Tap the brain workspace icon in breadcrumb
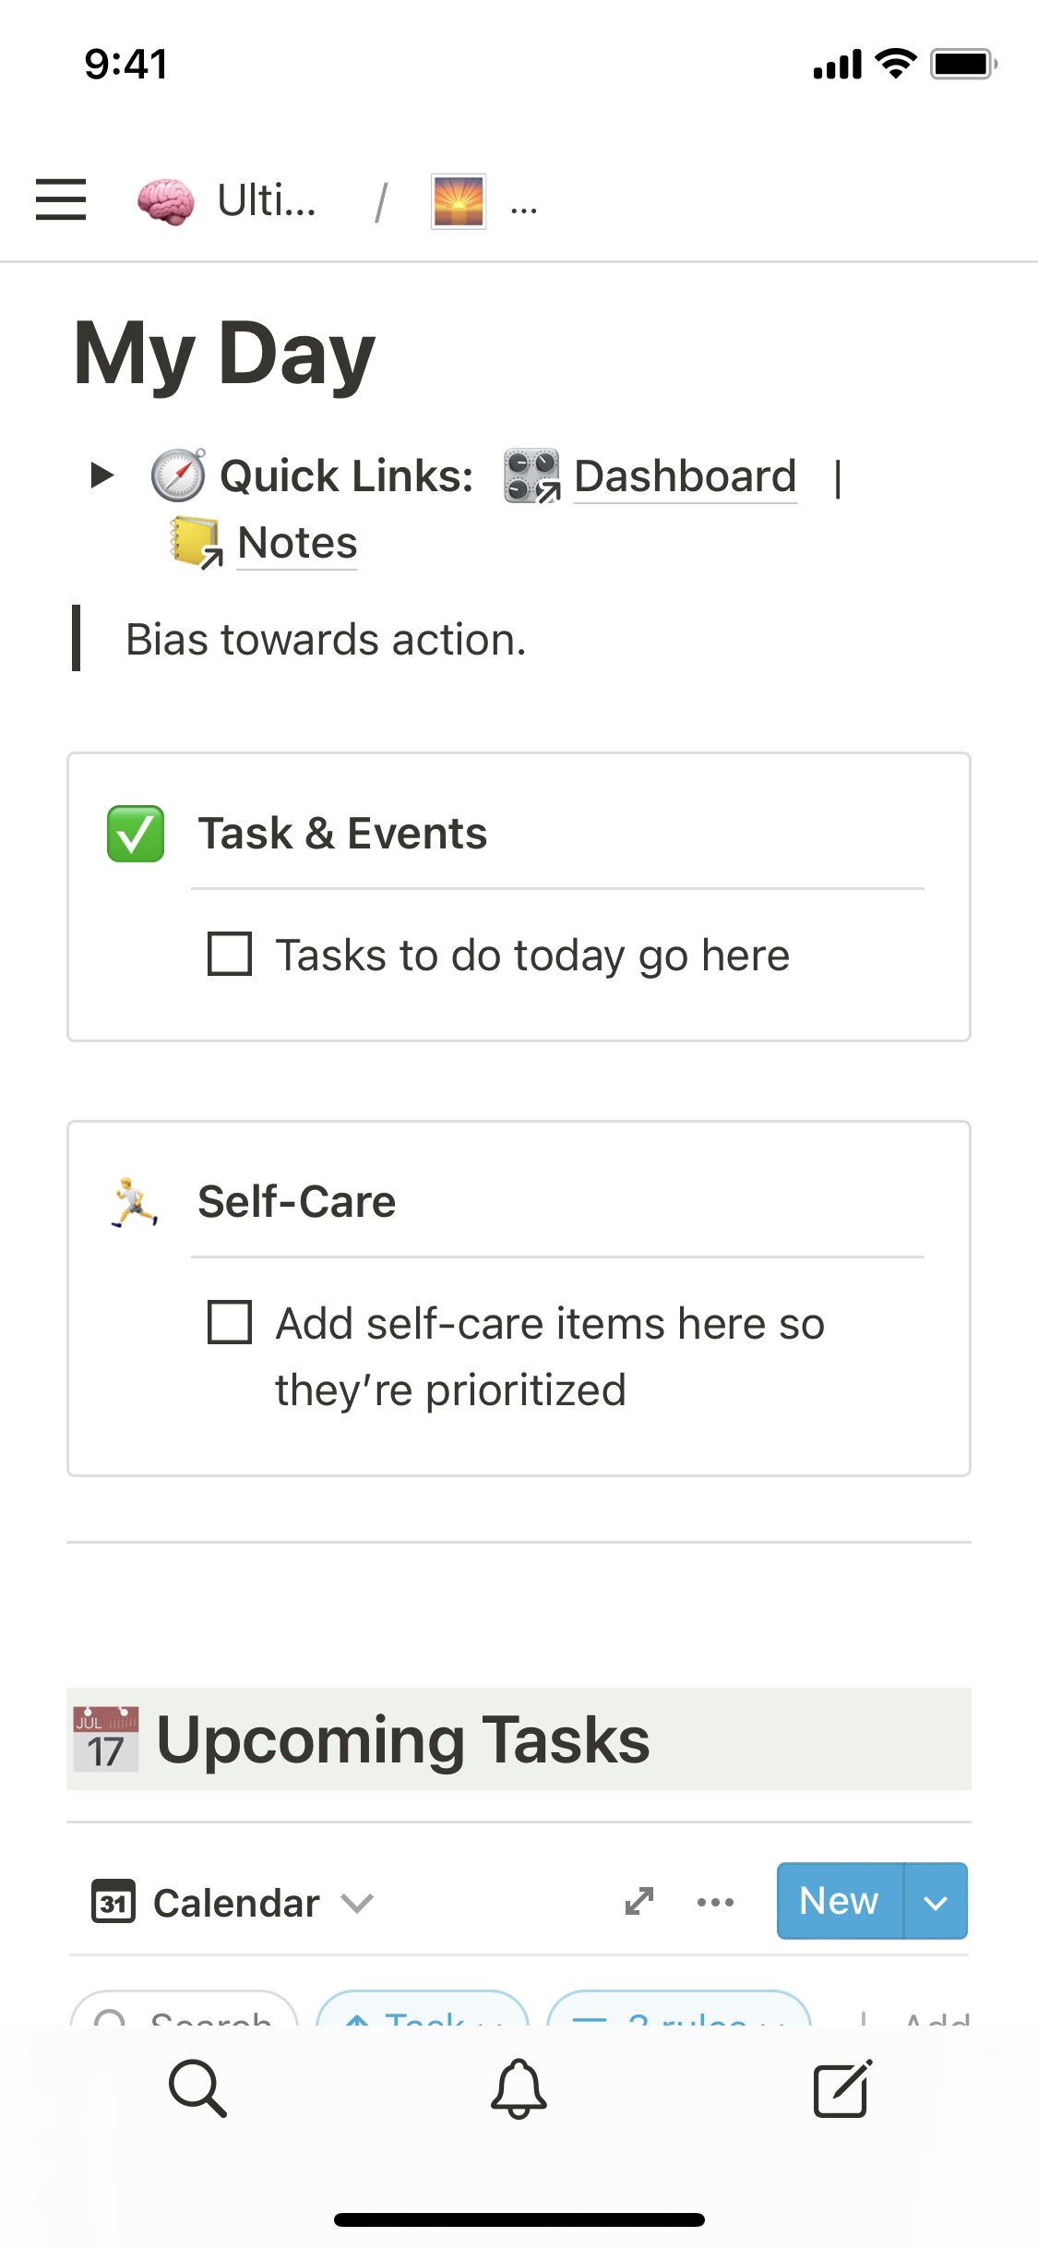 166,201
